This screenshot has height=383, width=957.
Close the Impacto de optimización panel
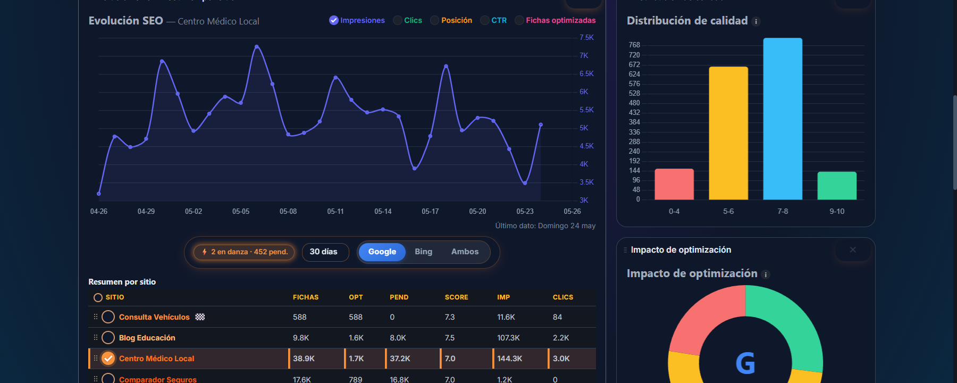pyautogui.click(x=853, y=249)
